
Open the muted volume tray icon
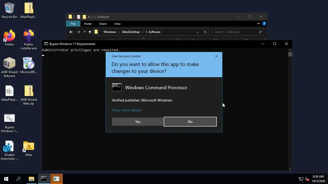tap(307, 179)
